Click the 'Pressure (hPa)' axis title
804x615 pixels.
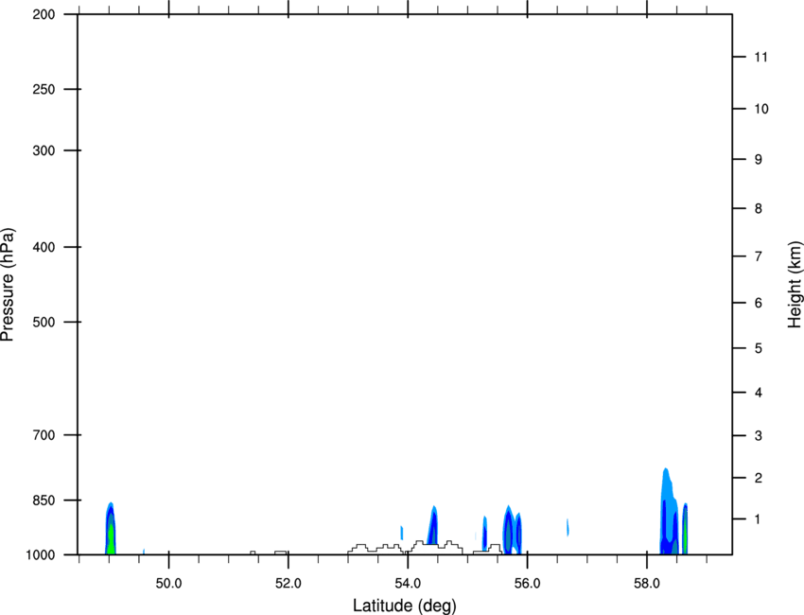pos(8,285)
